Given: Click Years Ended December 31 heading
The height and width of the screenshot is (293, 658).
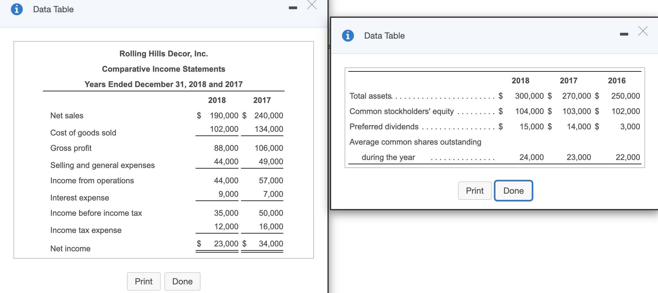Looking at the screenshot, I should pos(164,84).
